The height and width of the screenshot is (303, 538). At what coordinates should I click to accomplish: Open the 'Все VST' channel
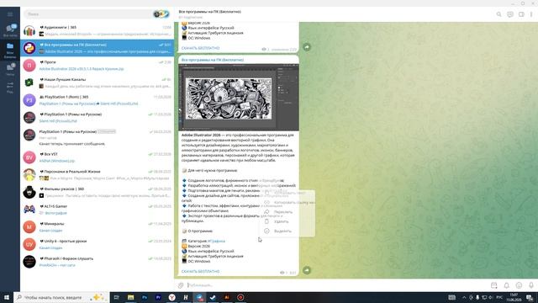tap(98, 157)
